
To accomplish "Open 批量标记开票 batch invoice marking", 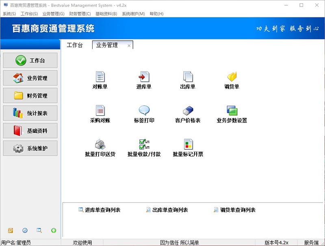I will click(188, 144).
